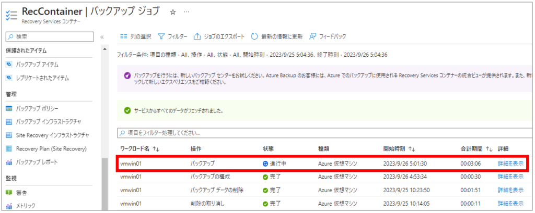
Task: Click the 種類 column header
Action: [x=323, y=149]
